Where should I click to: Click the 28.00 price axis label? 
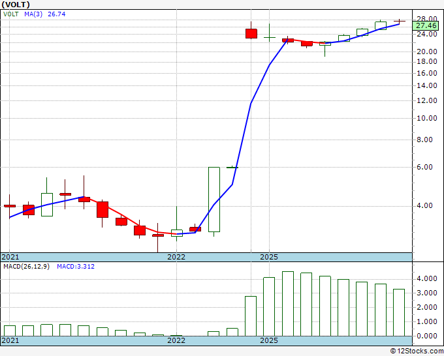pyautogui.click(x=427, y=19)
